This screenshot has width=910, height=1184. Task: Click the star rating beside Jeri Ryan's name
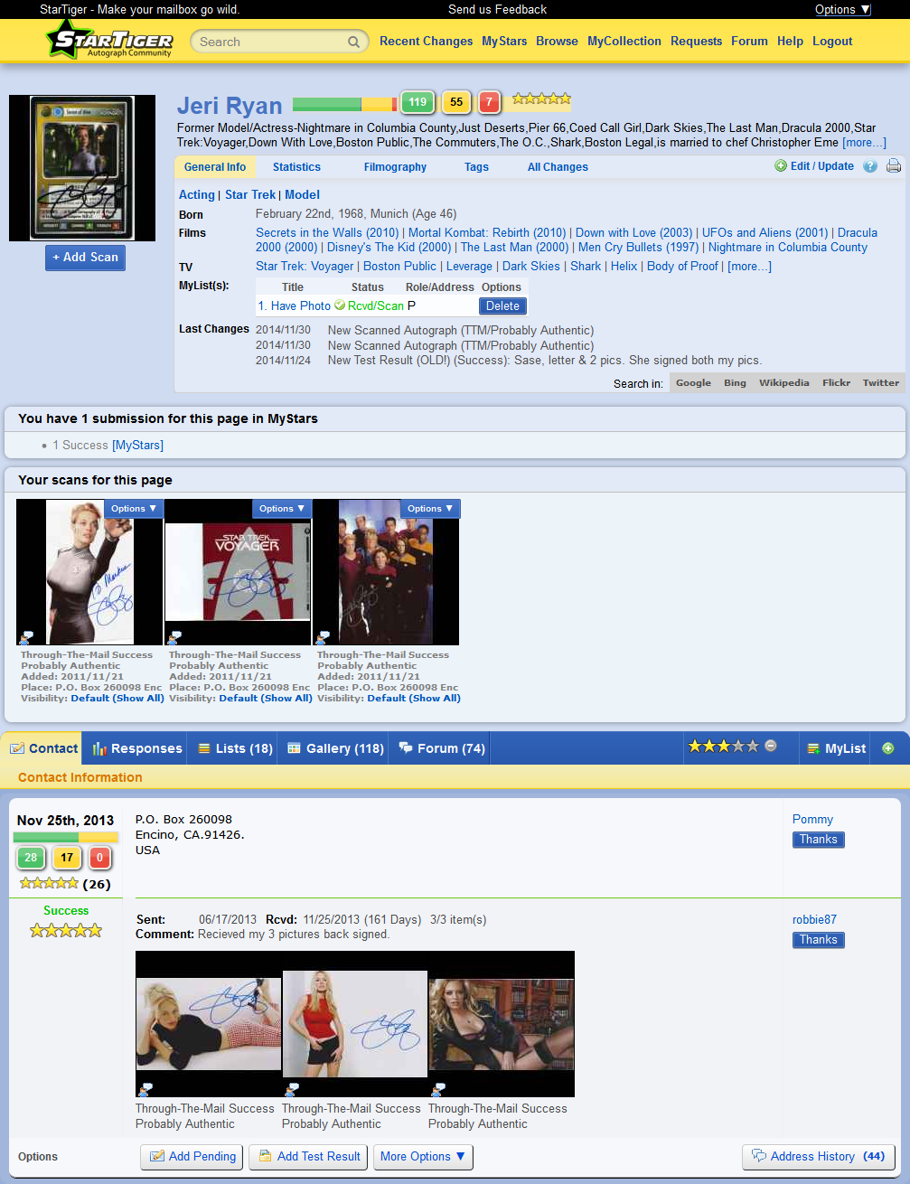(x=541, y=99)
